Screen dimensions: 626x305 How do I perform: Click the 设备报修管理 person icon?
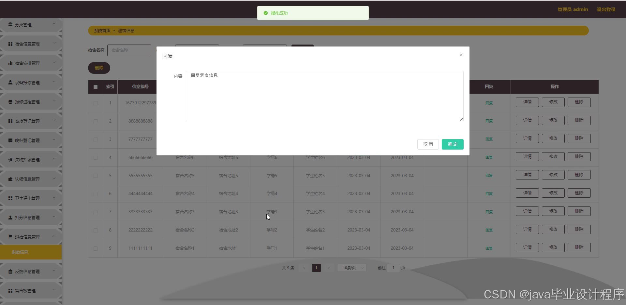coord(10,82)
